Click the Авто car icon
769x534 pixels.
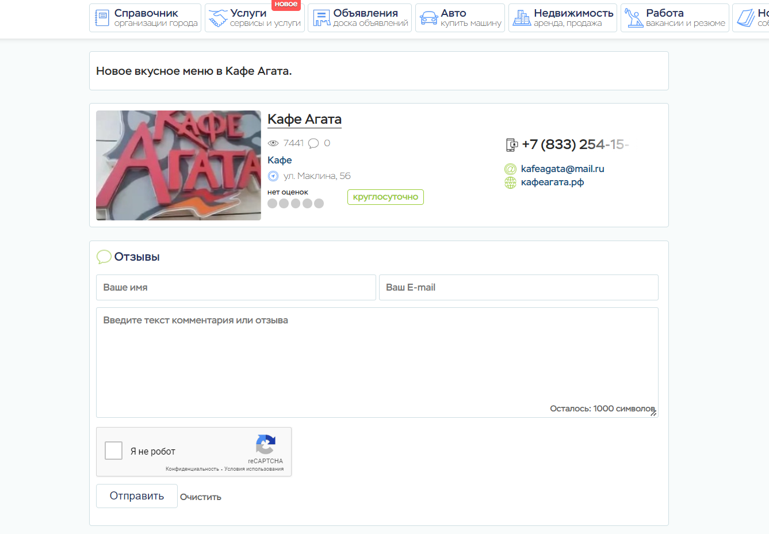tap(429, 18)
